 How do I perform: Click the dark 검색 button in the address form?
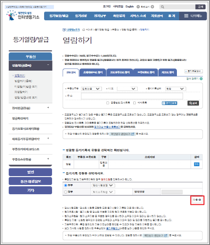[x=193, y=103]
